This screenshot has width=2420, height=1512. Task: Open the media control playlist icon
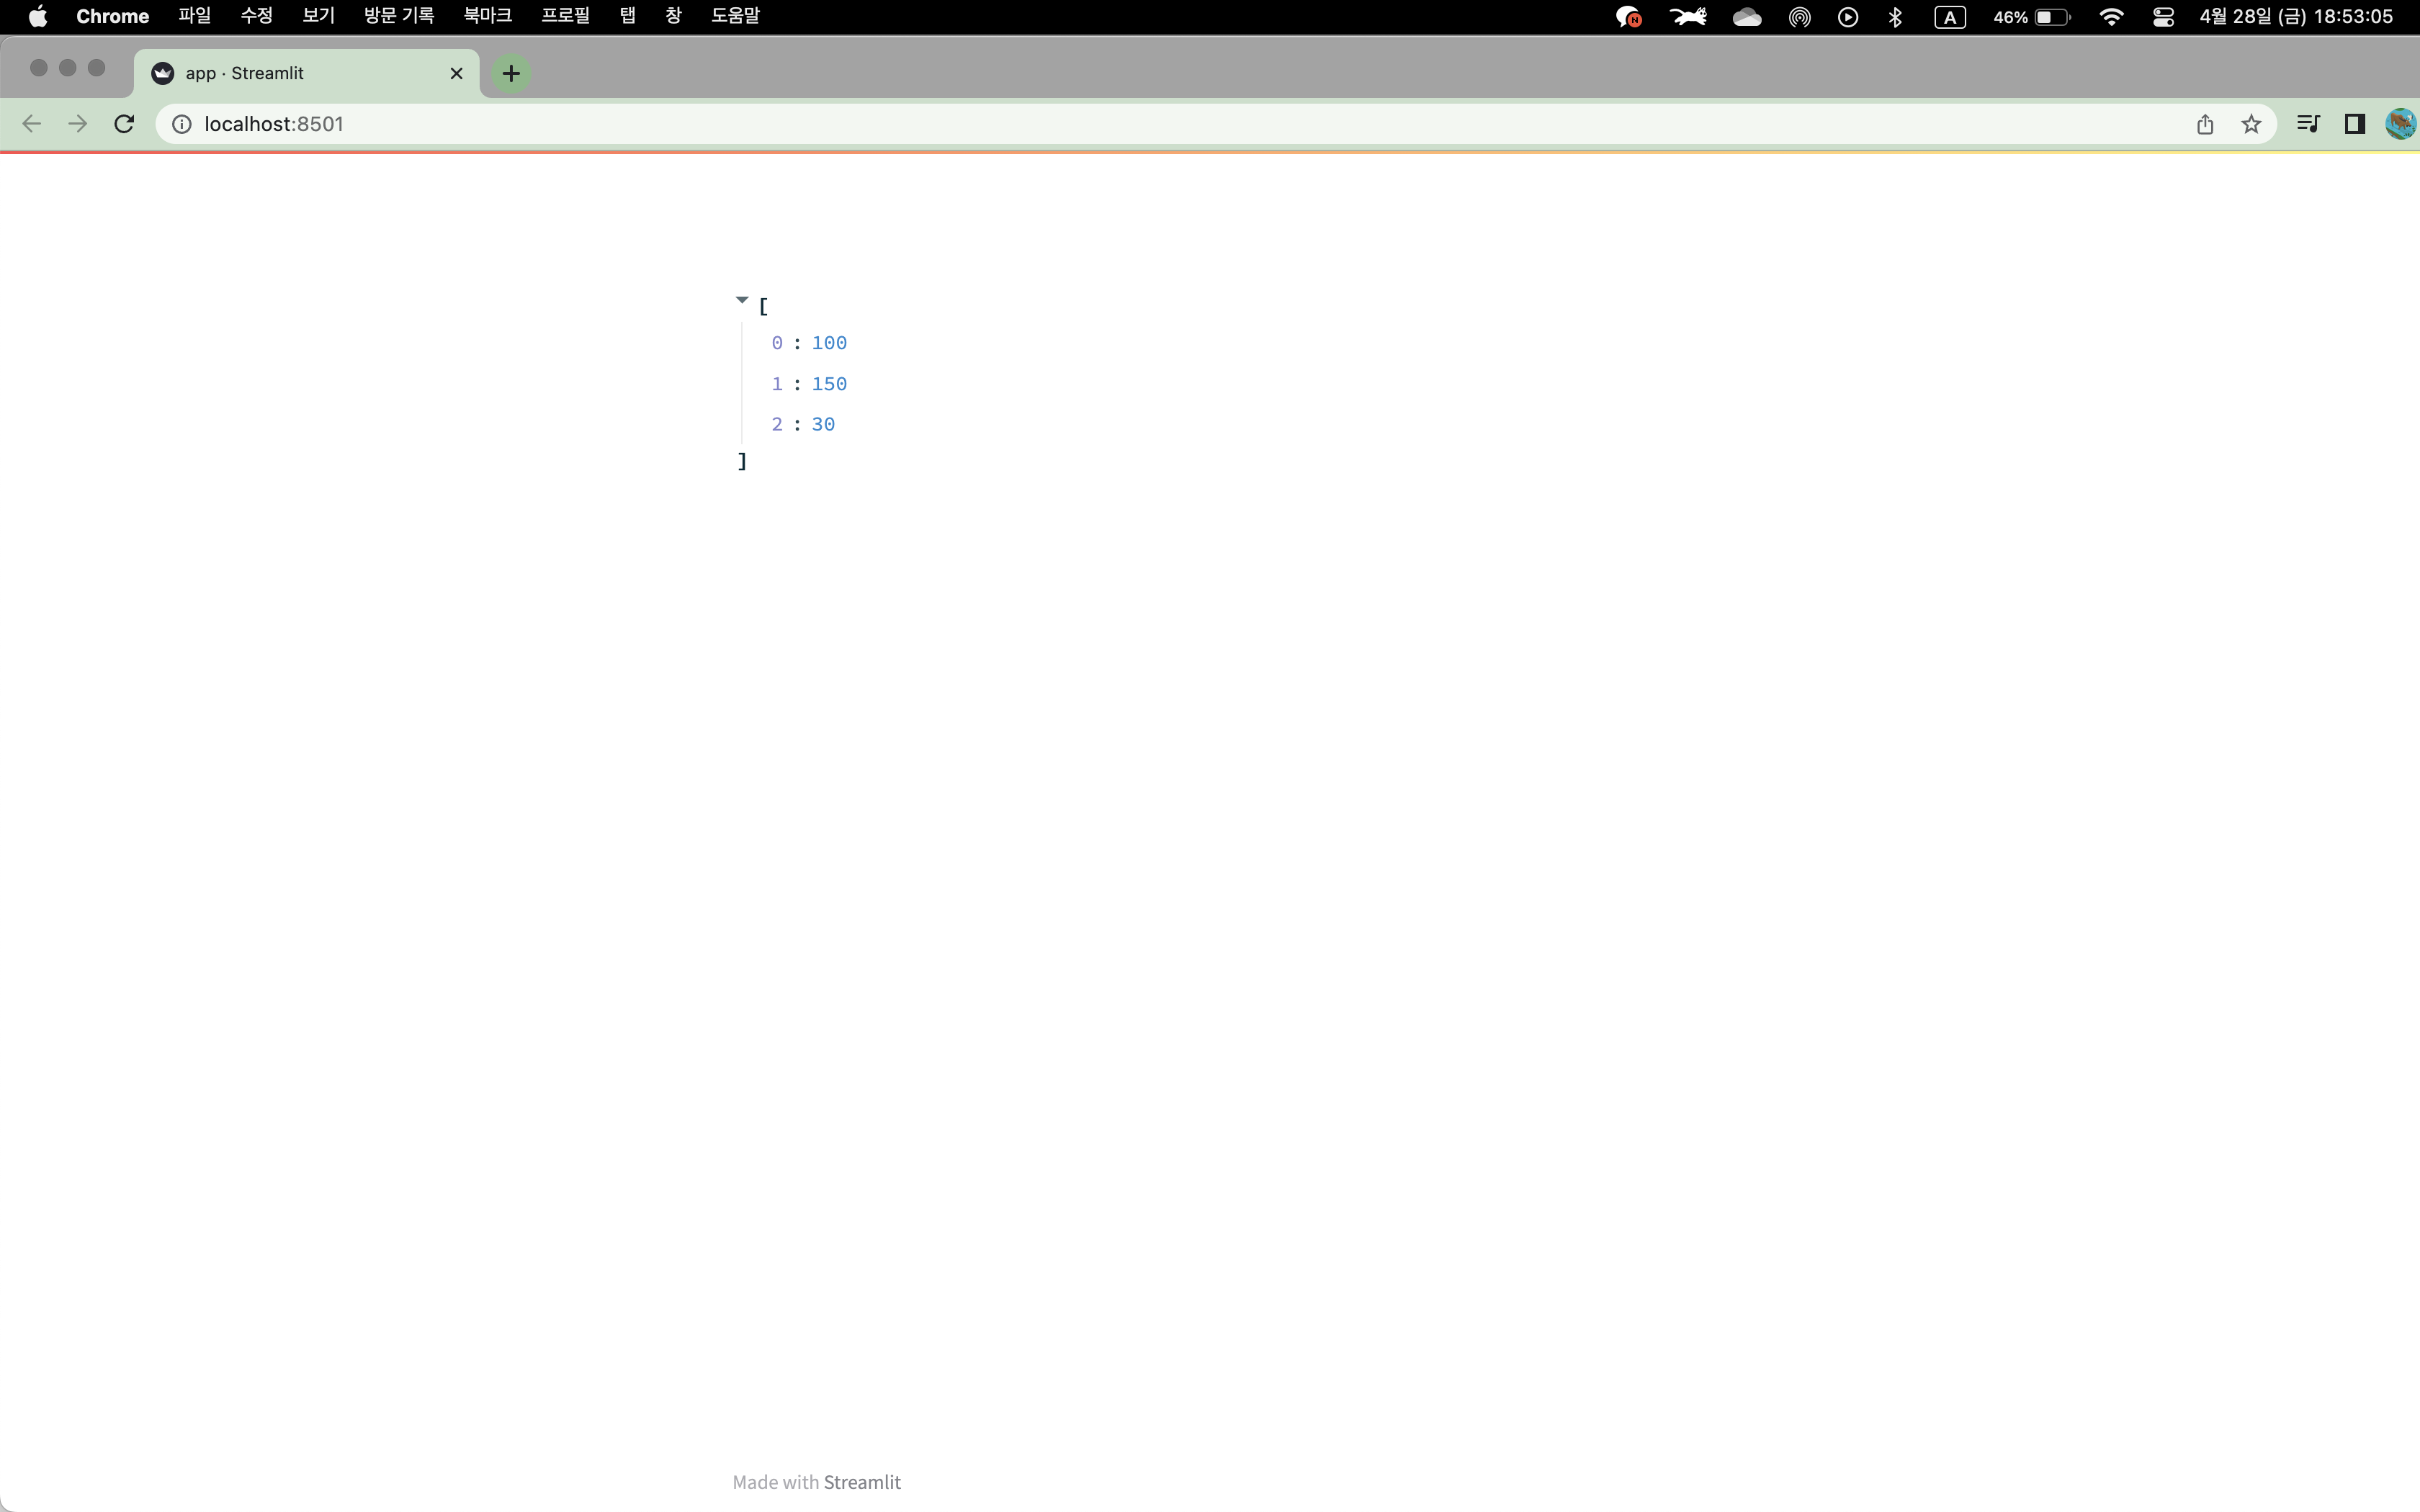[2308, 124]
